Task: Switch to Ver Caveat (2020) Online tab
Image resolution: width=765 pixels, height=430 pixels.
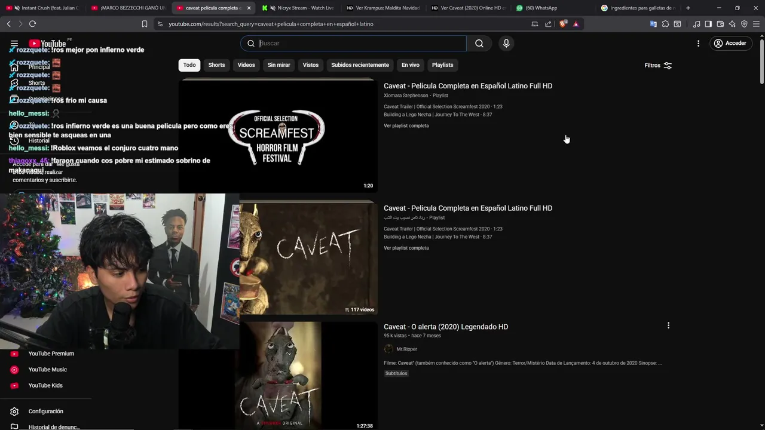Action: pos(469,8)
